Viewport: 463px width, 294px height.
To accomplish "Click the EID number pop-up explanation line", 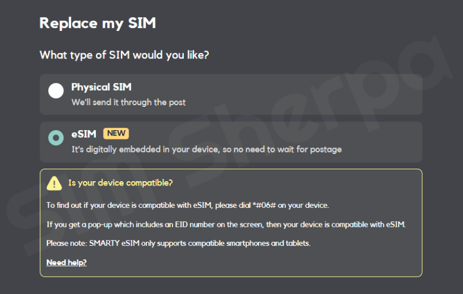I will pyautogui.click(x=226, y=225).
